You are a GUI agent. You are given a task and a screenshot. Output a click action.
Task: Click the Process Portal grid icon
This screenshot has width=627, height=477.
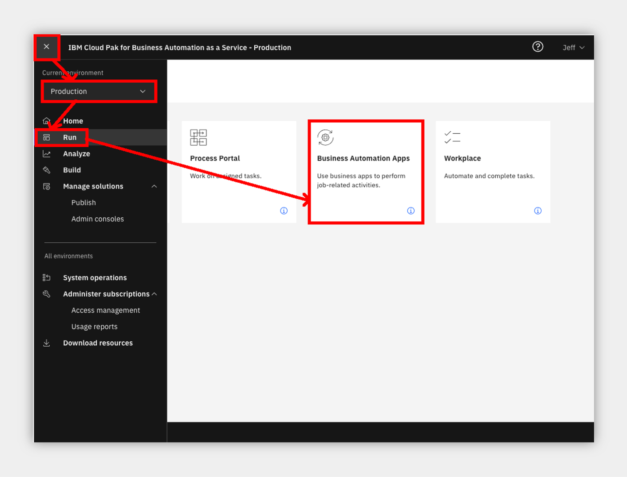[198, 137]
